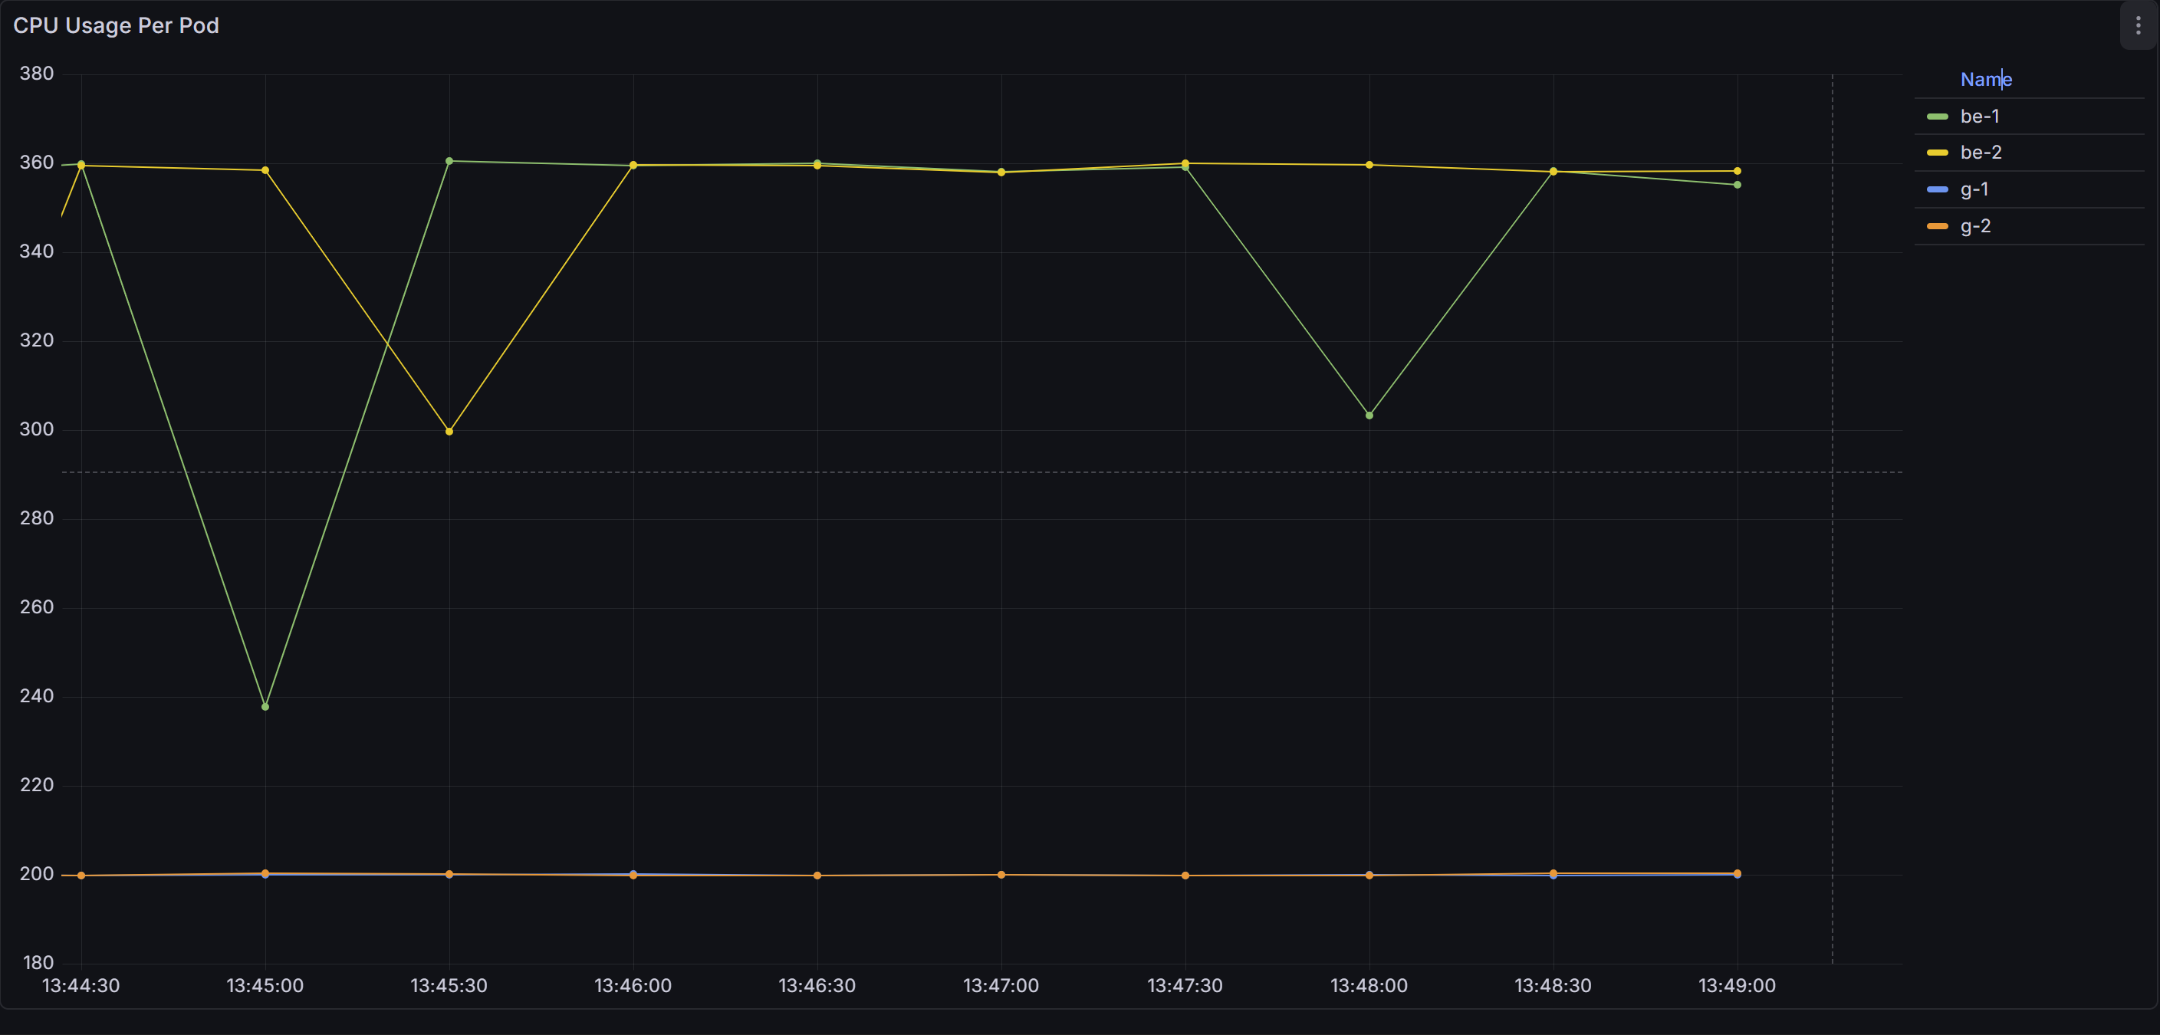Click the 13:46:00 x-axis time label

633,986
